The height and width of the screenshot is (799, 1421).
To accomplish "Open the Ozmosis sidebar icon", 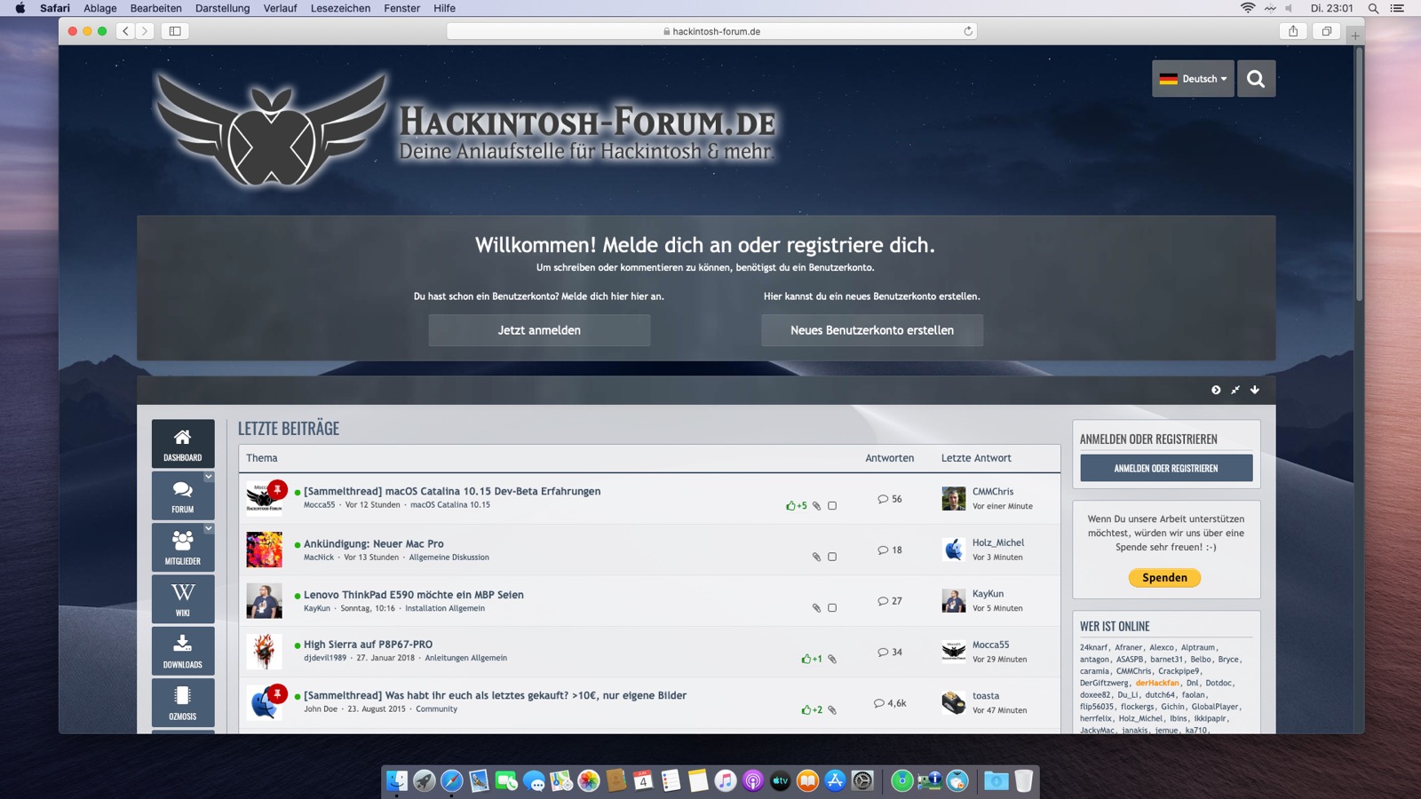I will (182, 701).
